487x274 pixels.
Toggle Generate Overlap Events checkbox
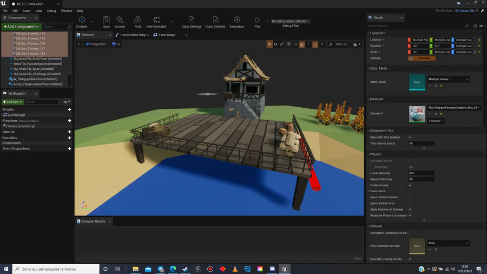(410, 259)
